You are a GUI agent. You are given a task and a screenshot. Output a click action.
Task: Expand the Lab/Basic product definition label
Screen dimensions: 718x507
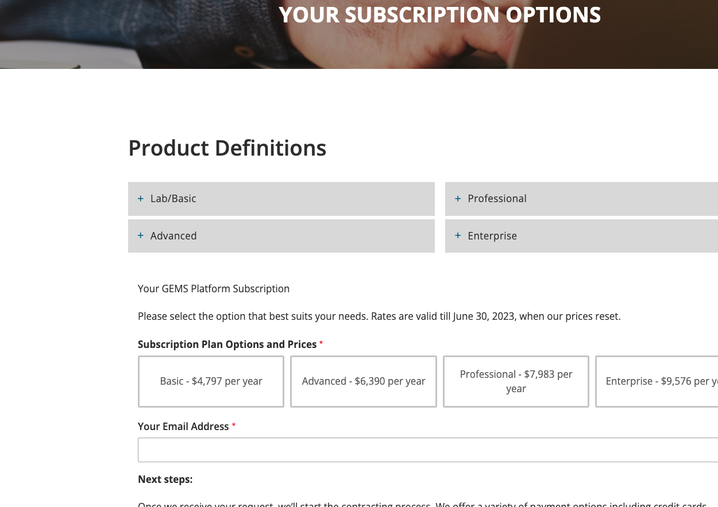tap(173, 199)
